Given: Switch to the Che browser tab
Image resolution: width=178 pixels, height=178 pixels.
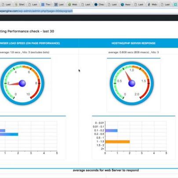Looking at the screenshot, I should point(99,4).
